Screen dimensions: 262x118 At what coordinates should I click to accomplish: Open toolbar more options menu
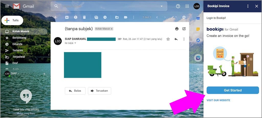coord(133,17)
